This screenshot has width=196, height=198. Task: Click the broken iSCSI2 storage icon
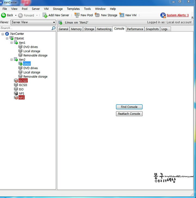pyautogui.click(x=16, y=81)
